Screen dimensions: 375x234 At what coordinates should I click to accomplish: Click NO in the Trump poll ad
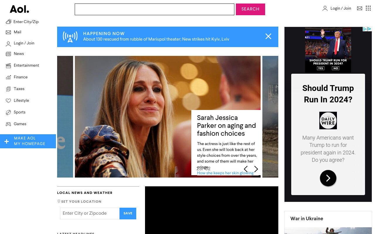335,68
